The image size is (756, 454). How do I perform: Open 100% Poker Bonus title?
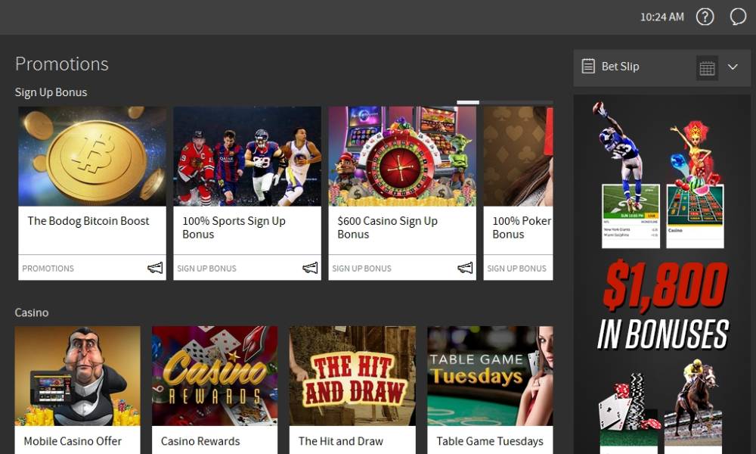[x=522, y=227]
